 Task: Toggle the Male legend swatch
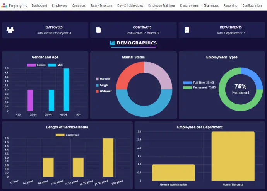click(x=52, y=65)
